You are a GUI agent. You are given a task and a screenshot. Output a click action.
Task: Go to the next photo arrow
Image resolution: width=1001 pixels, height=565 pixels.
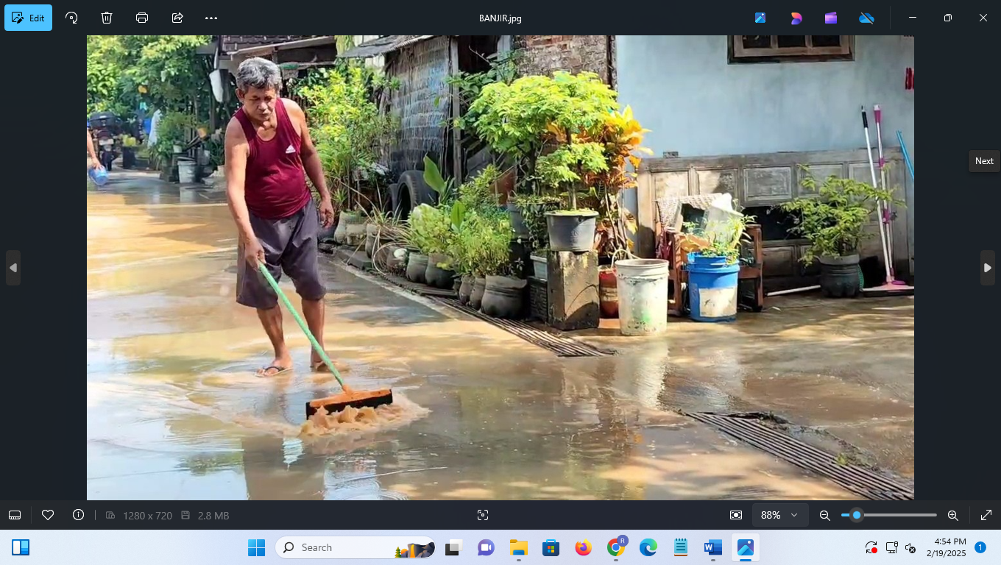(x=988, y=268)
